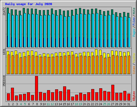This screenshot has height=107, width=137.
Task: Select the yellow "Visits" legend label
Action: point(134,58)
